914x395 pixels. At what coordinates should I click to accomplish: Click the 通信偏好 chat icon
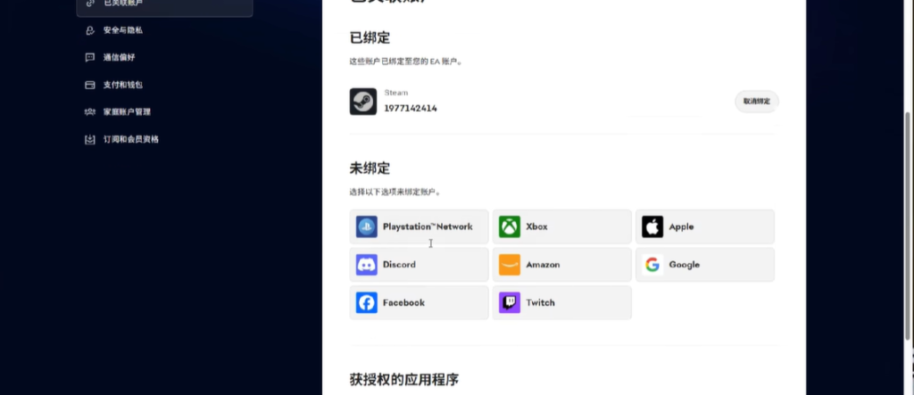pyautogui.click(x=90, y=58)
